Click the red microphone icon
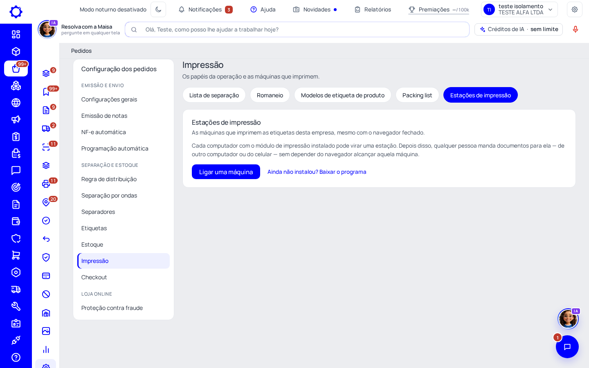The image size is (589, 368). click(576, 29)
